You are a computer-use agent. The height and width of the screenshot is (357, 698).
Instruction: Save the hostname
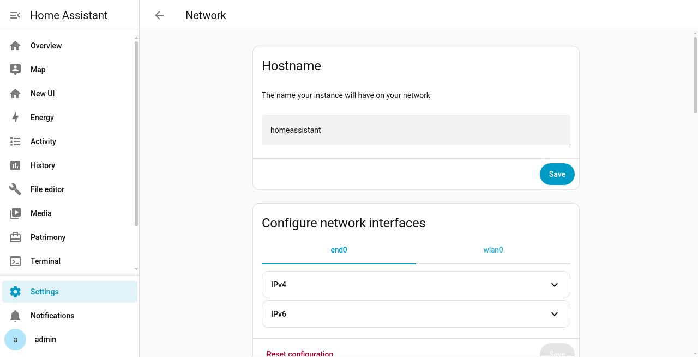coord(557,174)
